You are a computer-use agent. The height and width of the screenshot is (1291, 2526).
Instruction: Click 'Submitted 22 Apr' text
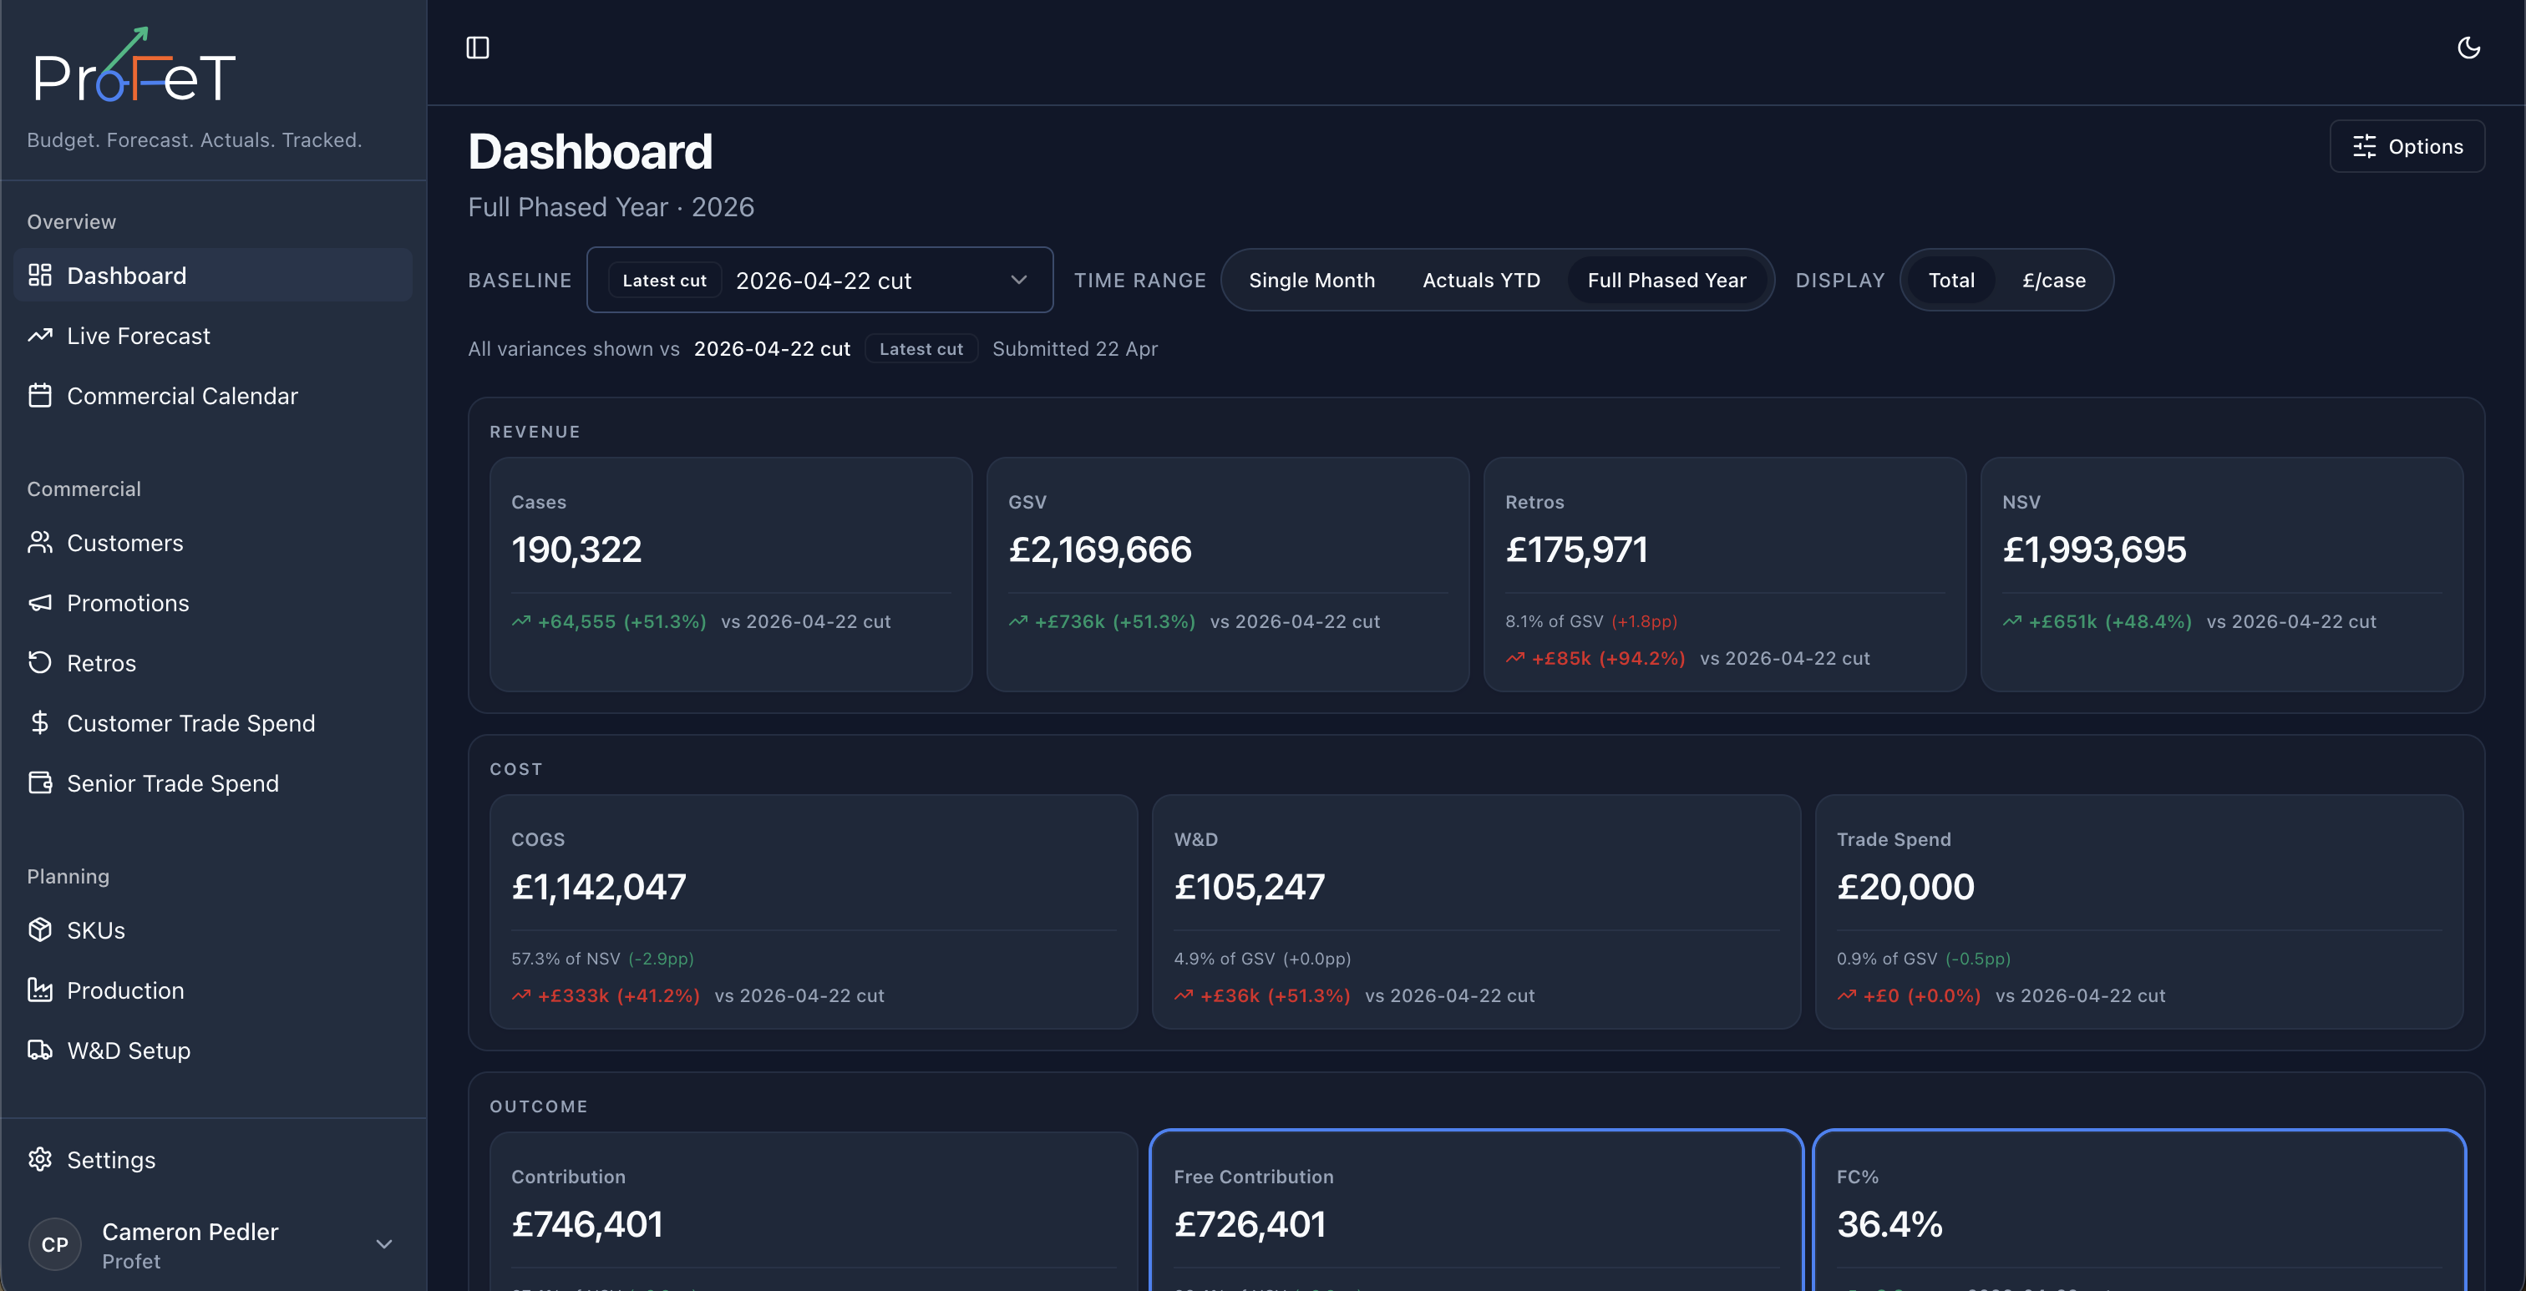1075,349
